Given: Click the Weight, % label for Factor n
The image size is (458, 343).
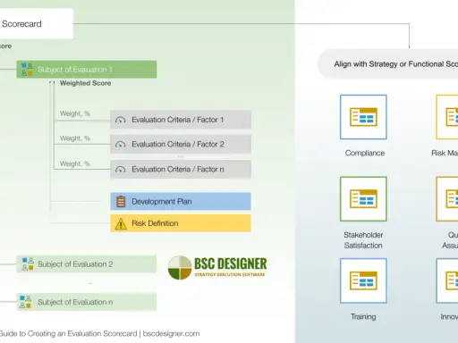Looking at the screenshot, I should point(75,163).
